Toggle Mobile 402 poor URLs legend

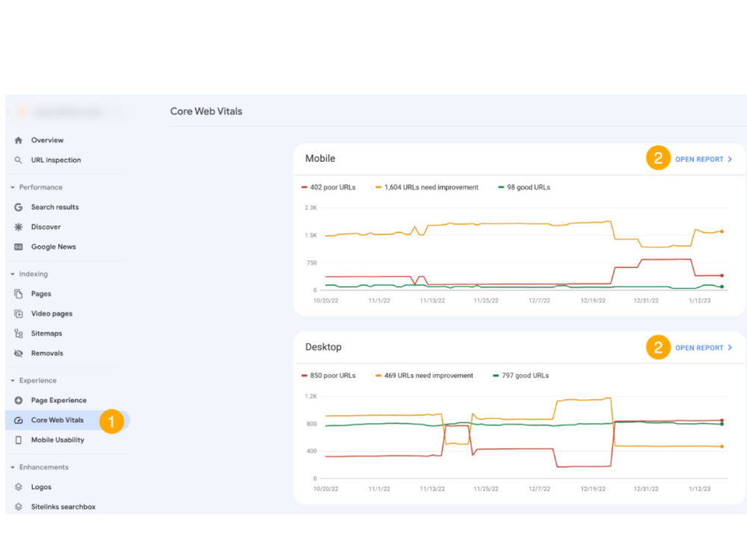tap(328, 187)
